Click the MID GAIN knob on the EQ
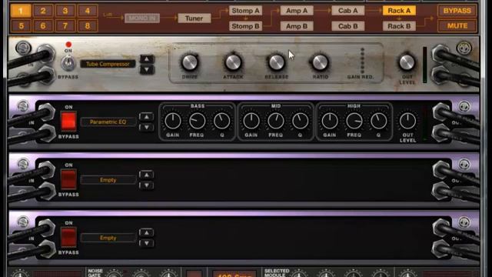Screen dimensions: 492x277 click(251, 121)
